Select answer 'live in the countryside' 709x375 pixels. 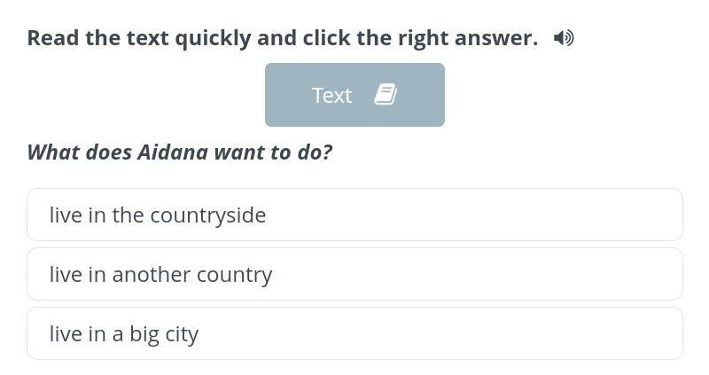coord(355,215)
